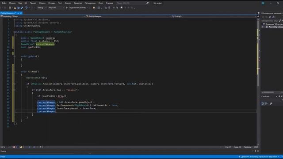Open the Any CPU platform dropdown

tap(56, 8)
